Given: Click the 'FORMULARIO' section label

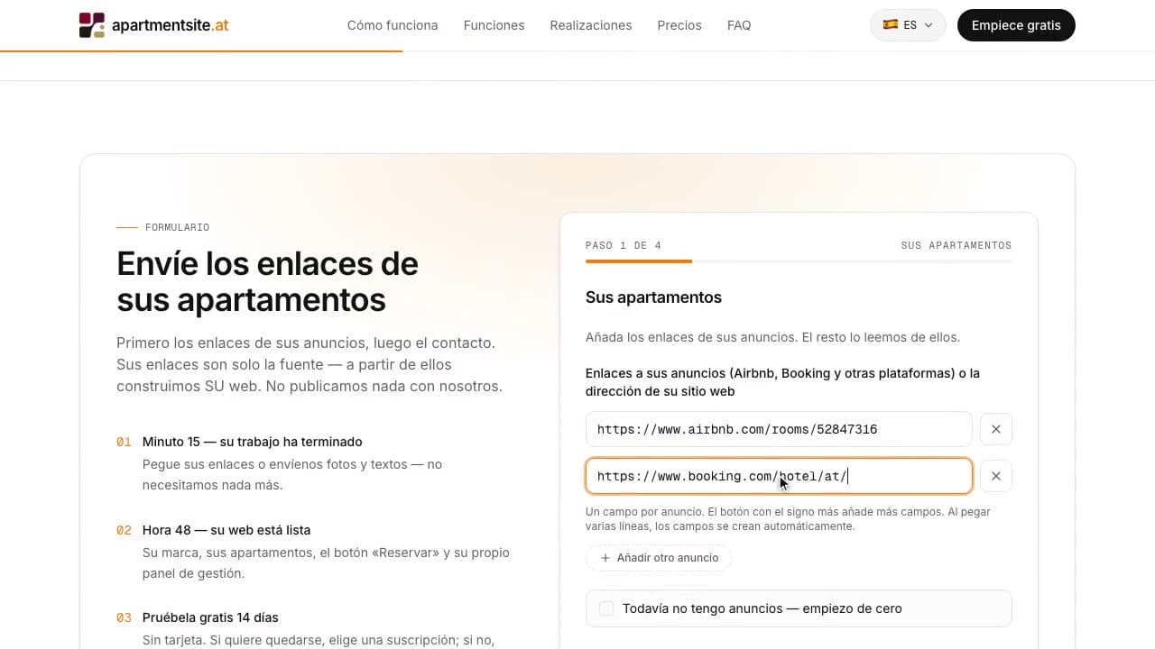Looking at the screenshot, I should pyautogui.click(x=177, y=227).
